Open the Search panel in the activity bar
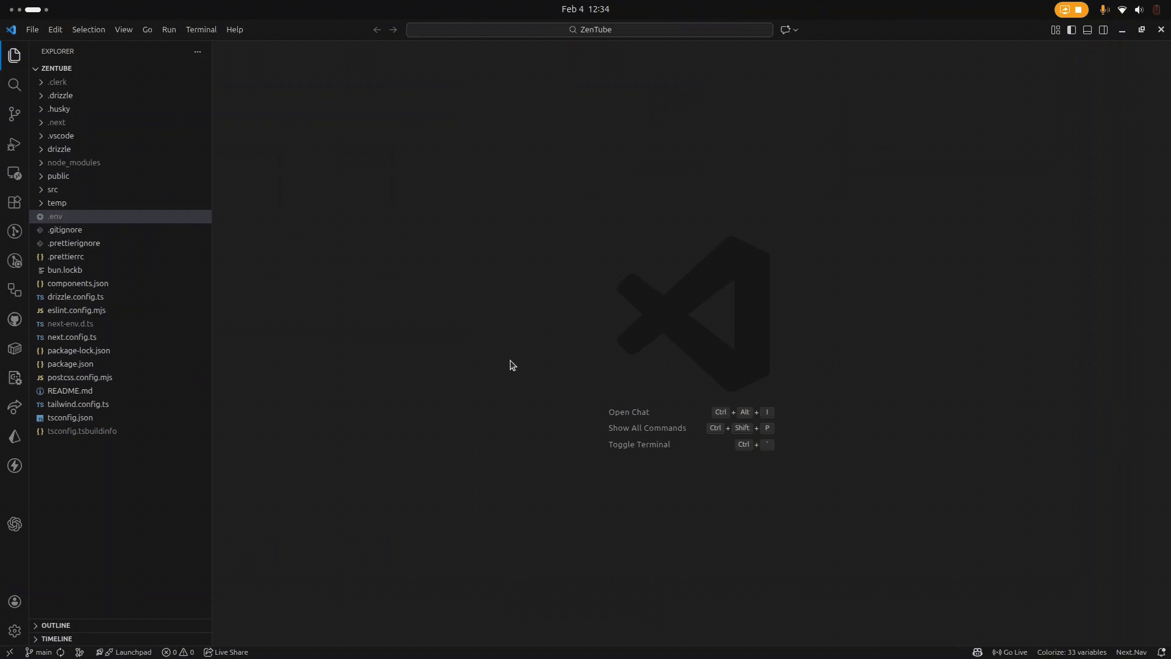Screen dimensions: 1171x659 point(14,85)
